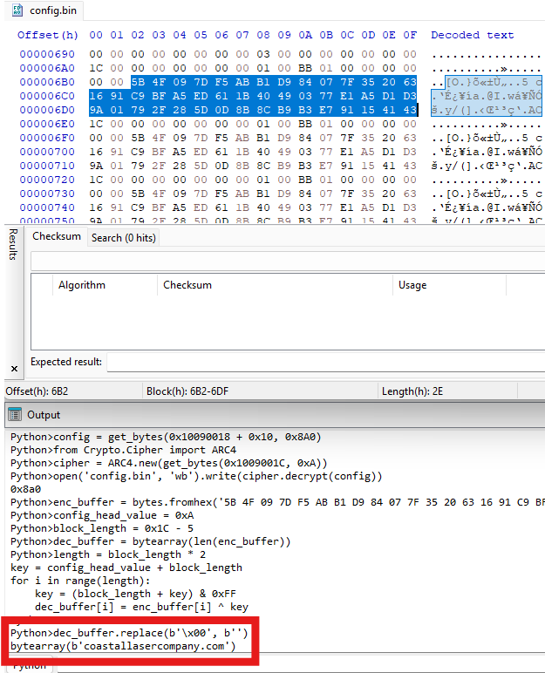The height and width of the screenshot is (673, 545).
Task: Click the Output panel list icon
Action: 15,415
